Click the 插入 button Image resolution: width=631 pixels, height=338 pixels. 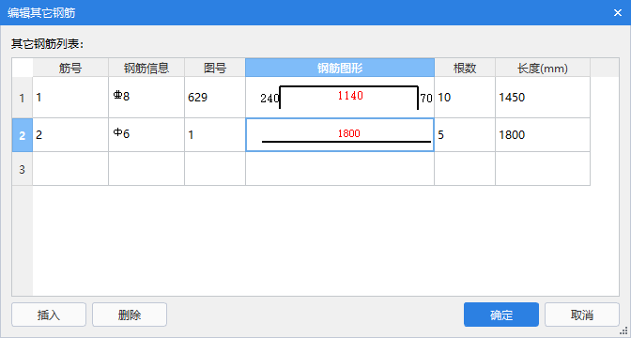pos(49,315)
